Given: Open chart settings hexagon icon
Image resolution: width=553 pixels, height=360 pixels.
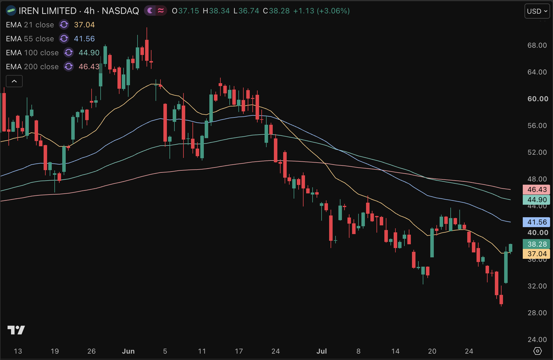Looking at the screenshot, I should click(537, 351).
